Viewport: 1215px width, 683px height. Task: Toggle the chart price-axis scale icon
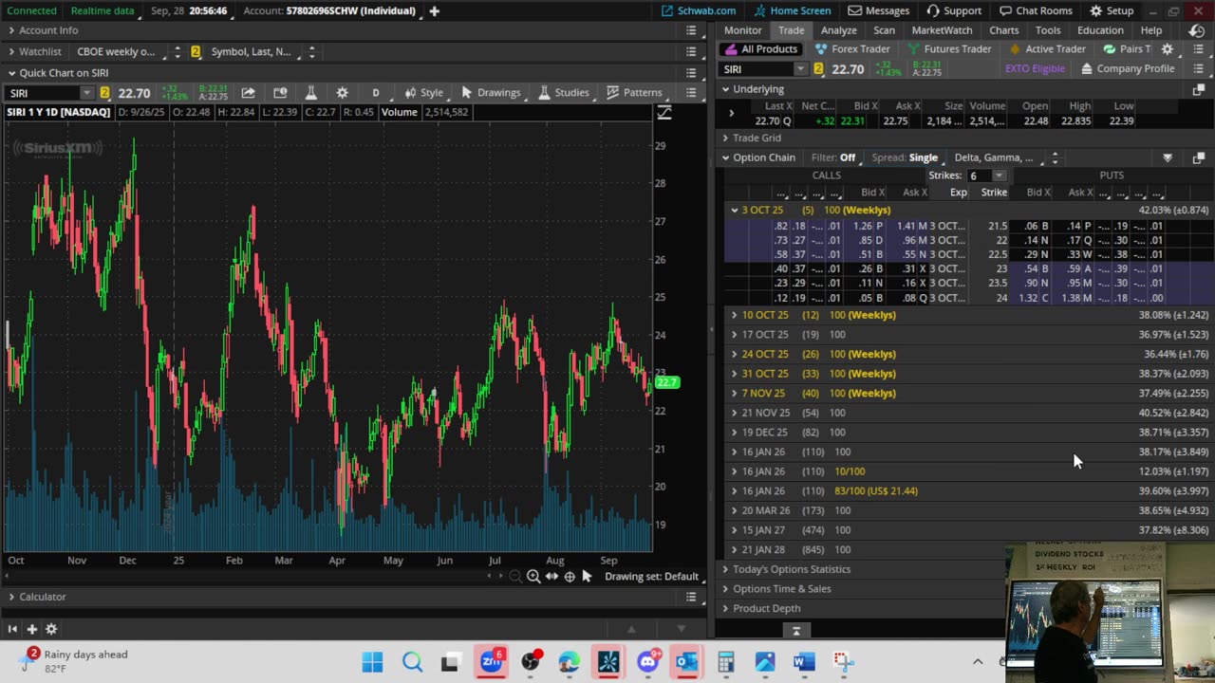tap(664, 113)
